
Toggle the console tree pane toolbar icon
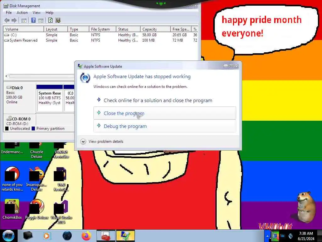pos(24,20)
